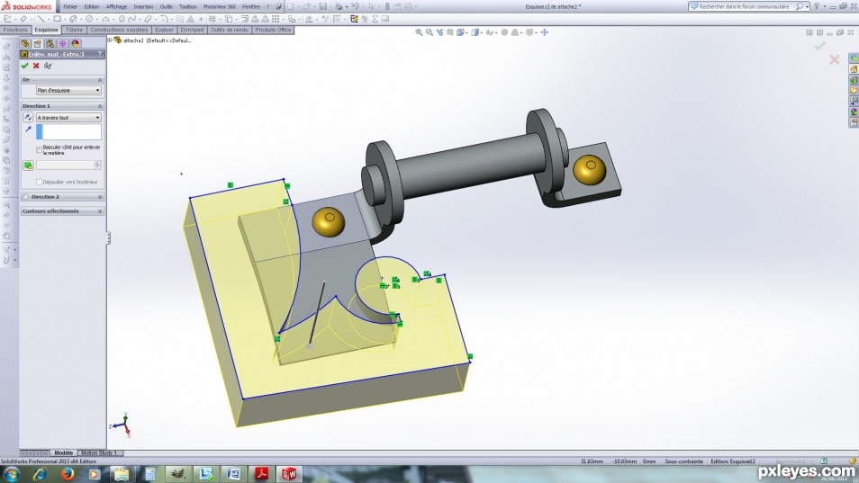Open the 'Plan d'esquisse' dropdown

68,90
